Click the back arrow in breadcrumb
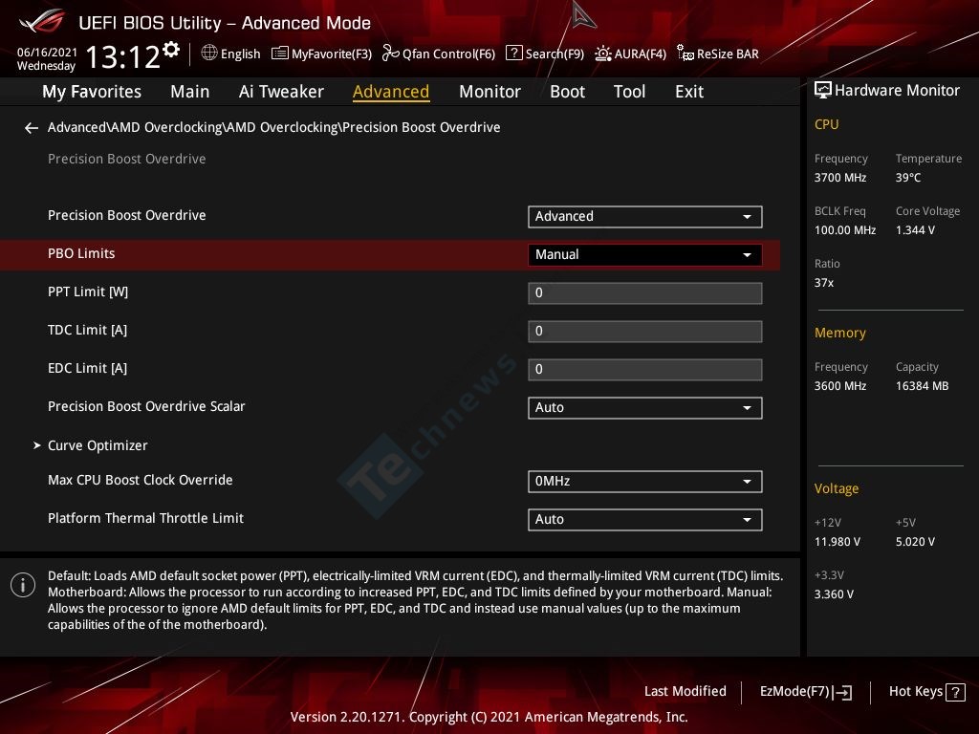The image size is (979, 734). 32,128
